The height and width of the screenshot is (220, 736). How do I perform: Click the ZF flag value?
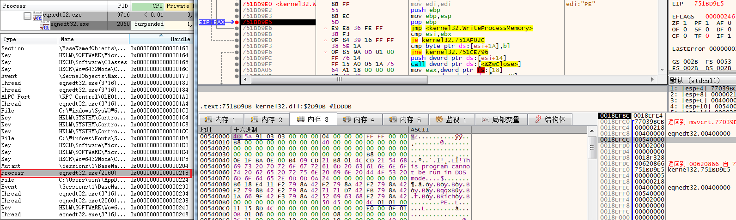pyautogui.click(x=685, y=23)
